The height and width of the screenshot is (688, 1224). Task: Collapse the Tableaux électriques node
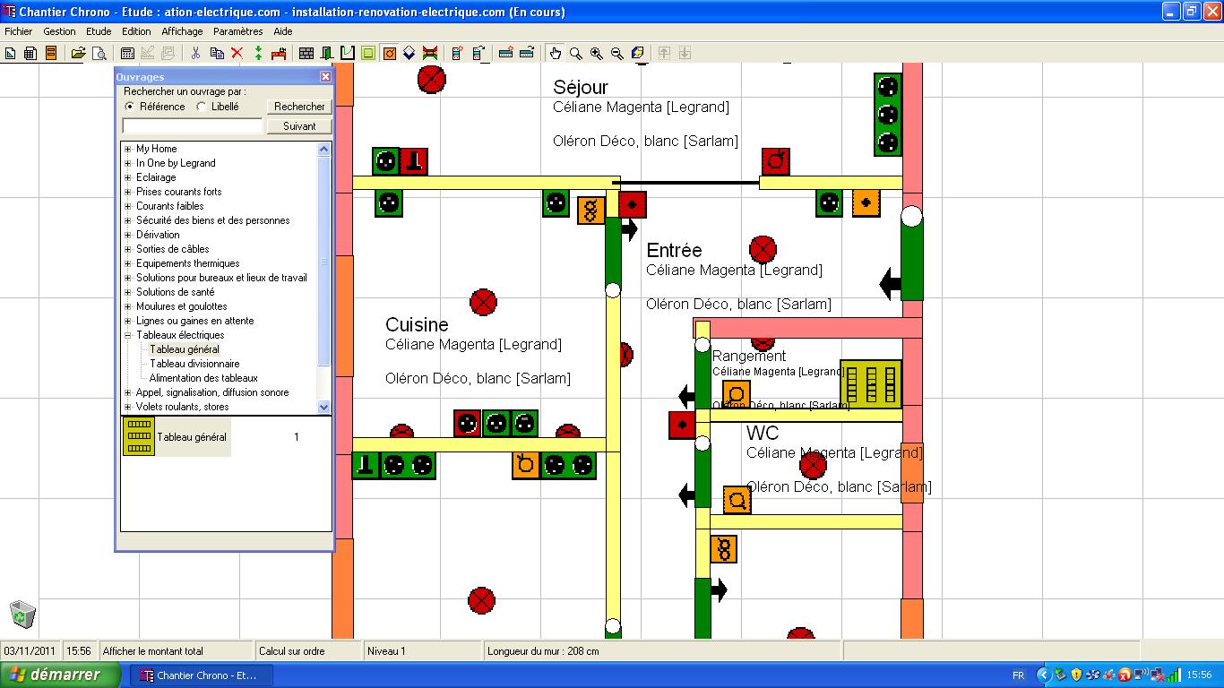coord(128,335)
